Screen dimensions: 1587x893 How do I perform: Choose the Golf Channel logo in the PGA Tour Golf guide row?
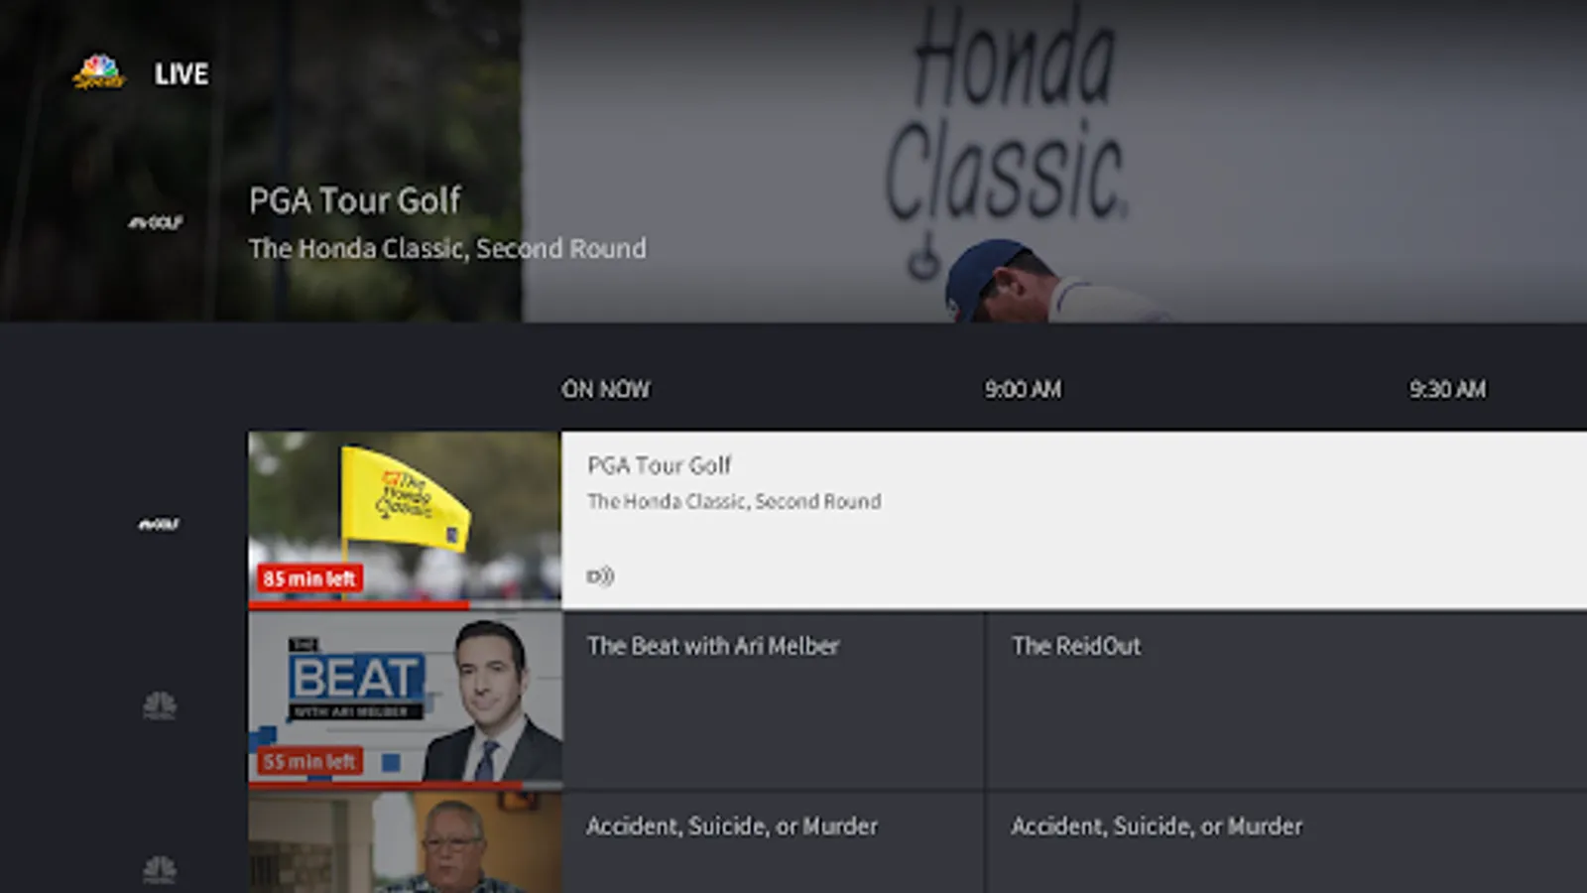(159, 524)
